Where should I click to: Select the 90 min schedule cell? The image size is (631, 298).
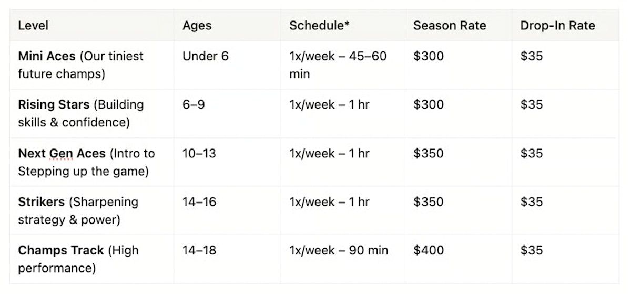pyautogui.click(x=338, y=250)
